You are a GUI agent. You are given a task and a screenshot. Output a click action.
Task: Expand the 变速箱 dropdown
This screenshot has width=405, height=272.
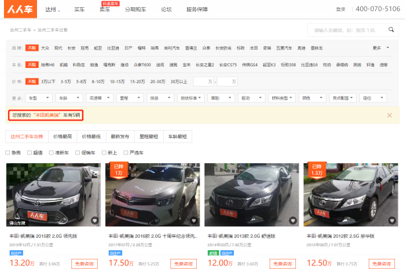(x=100, y=98)
